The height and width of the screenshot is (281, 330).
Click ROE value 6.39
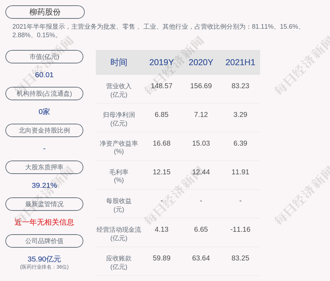[240, 144]
